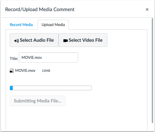
Task: Click the Submitting Media File... button
Action: point(37,101)
